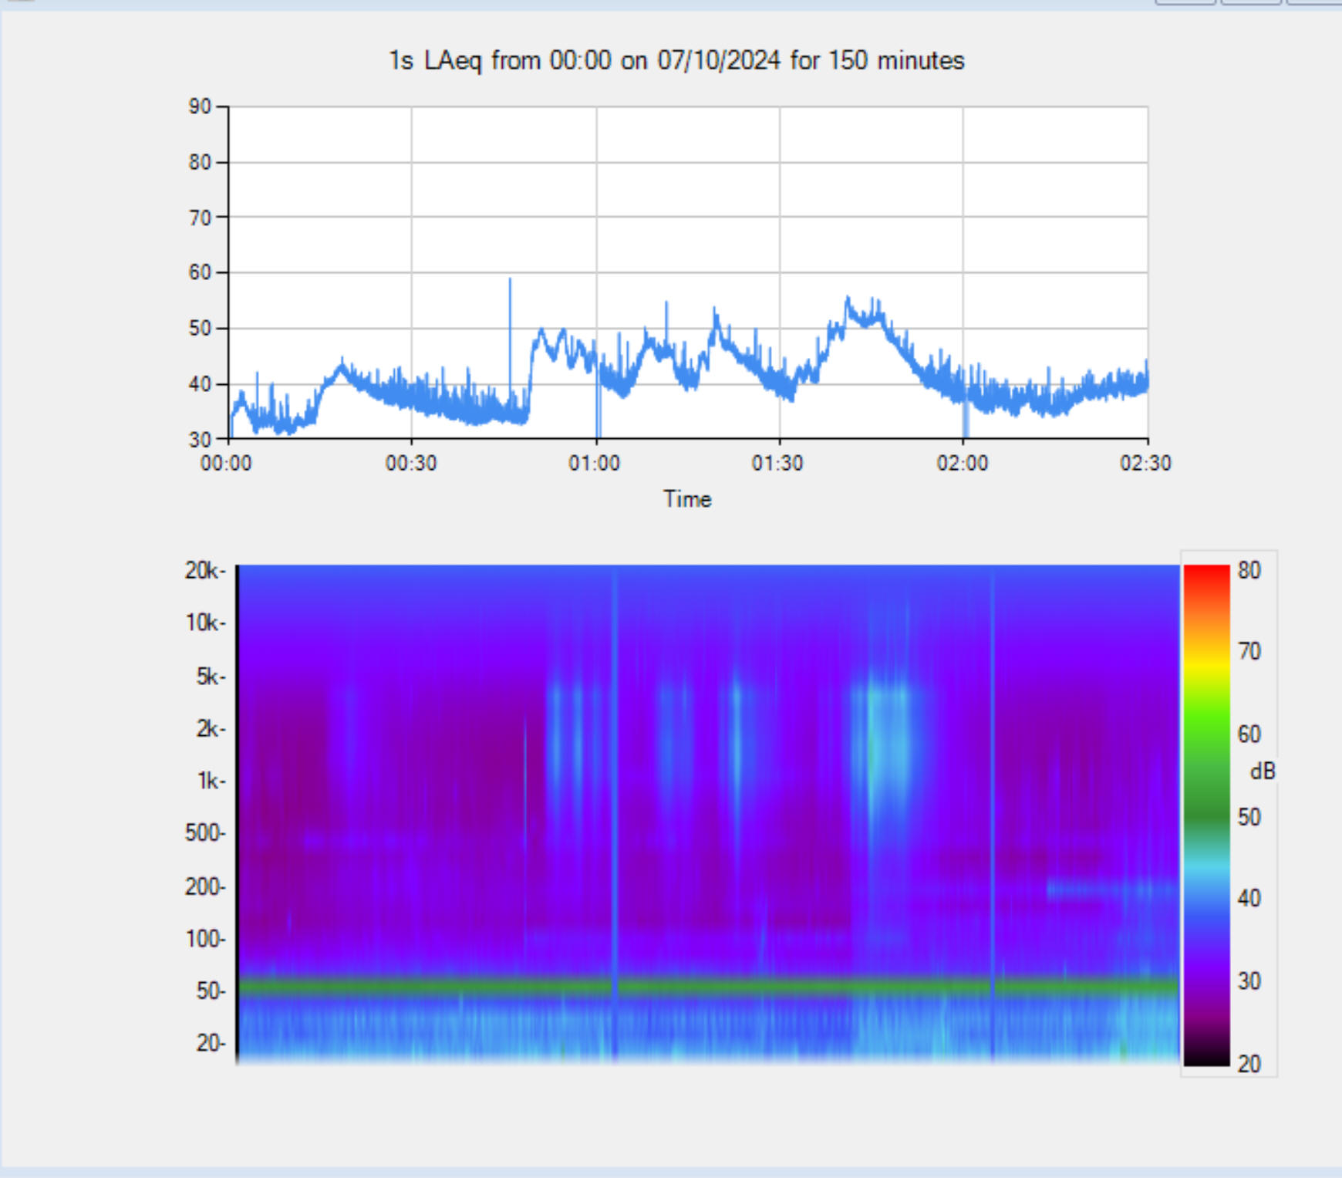Click the "dB" legend unit label

[x=1262, y=771]
